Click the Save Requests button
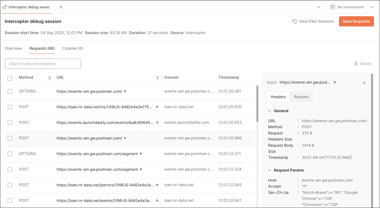This screenshot has height=208, width=380. (x=356, y=21)
